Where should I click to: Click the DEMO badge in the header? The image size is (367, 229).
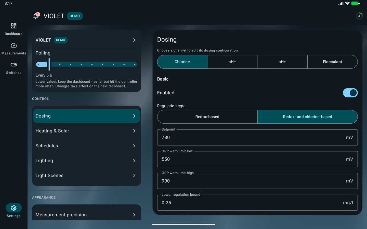click(75, 16)
